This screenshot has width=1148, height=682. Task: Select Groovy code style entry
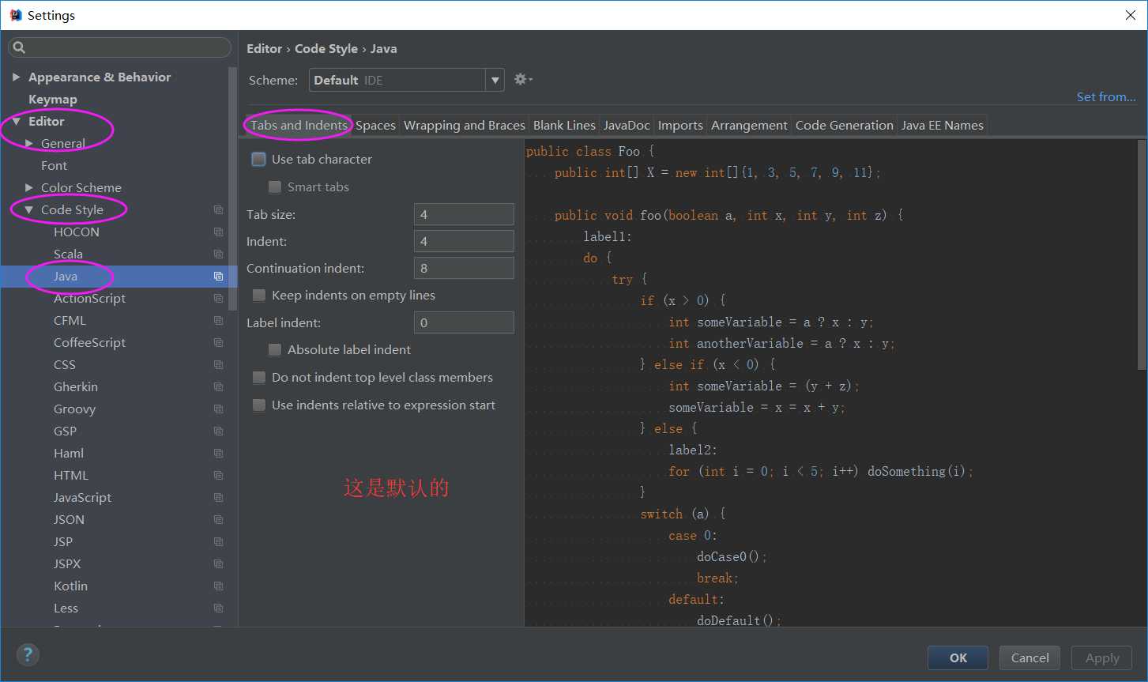pos(74,409)
